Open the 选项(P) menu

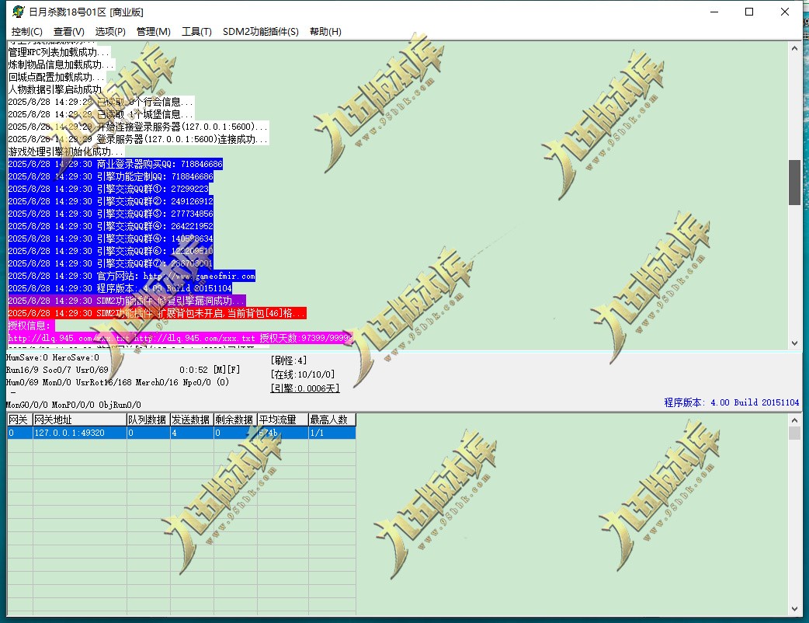coord(110,32)
